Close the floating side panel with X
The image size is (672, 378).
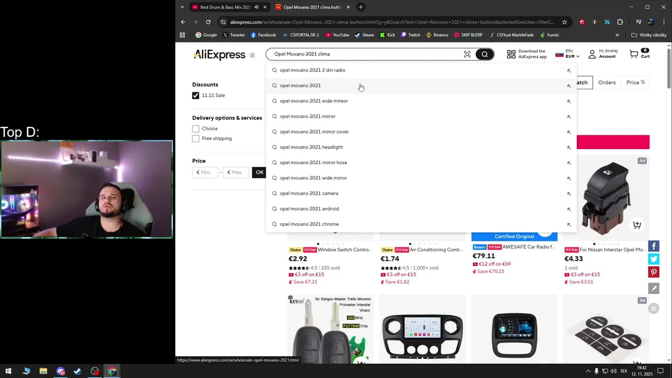pos(654,309)
